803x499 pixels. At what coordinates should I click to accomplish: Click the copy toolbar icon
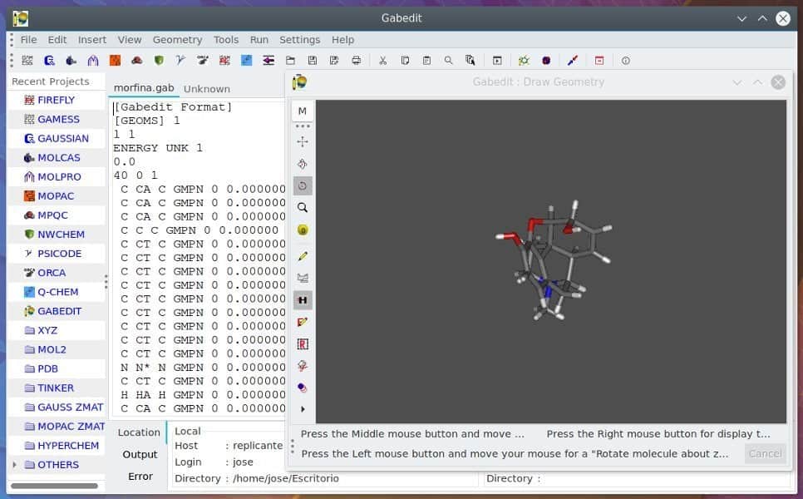[x=405, y=61]
